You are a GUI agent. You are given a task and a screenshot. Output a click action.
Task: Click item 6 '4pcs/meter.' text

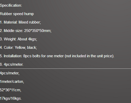12,64
